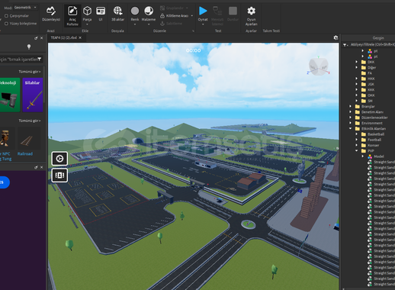The width and height of the screenshot is (395, 290).
Task: Click the UI insert icon
Action: [101, 14]
